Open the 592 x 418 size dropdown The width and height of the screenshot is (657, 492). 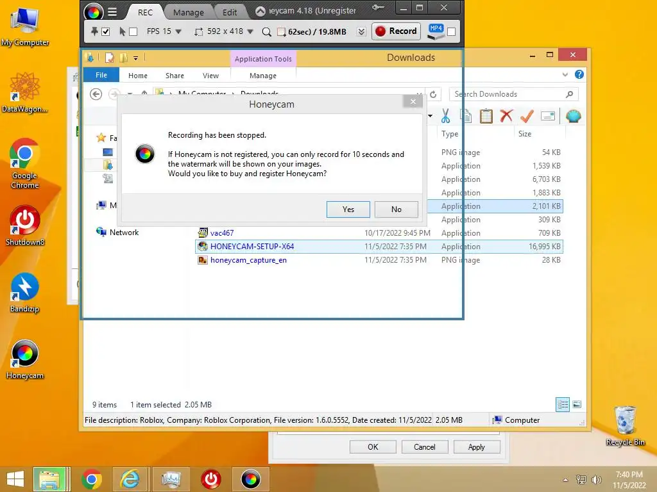251,32
